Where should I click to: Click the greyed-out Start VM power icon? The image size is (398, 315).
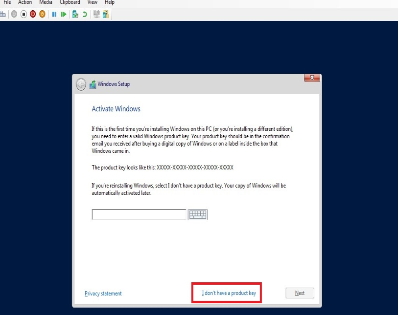[x=14, y=14]
